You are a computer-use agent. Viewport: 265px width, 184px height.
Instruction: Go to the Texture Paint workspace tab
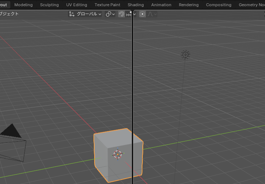[x=107, y=5]
